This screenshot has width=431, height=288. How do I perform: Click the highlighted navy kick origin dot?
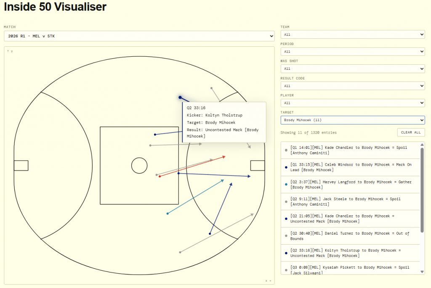click(180, 98)
